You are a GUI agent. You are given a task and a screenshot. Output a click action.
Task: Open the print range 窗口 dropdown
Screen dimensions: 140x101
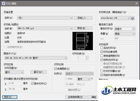coord(14,72)
